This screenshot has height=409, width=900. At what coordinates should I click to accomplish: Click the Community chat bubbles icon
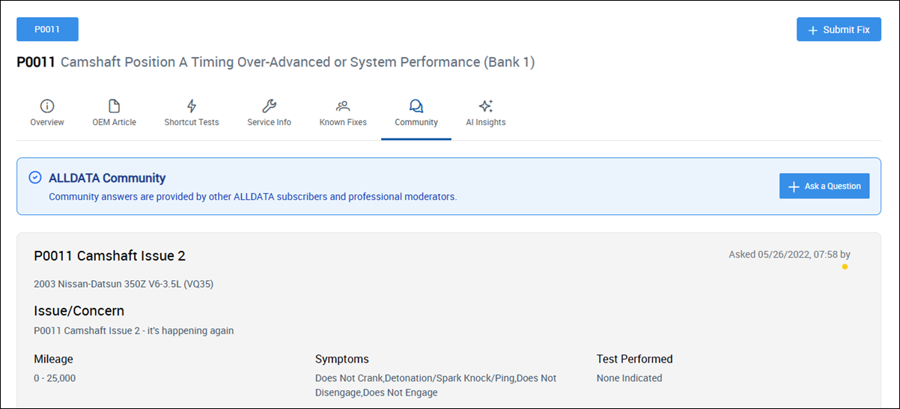point(416,106)
